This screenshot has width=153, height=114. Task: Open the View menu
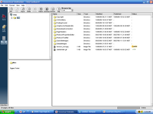18,5
